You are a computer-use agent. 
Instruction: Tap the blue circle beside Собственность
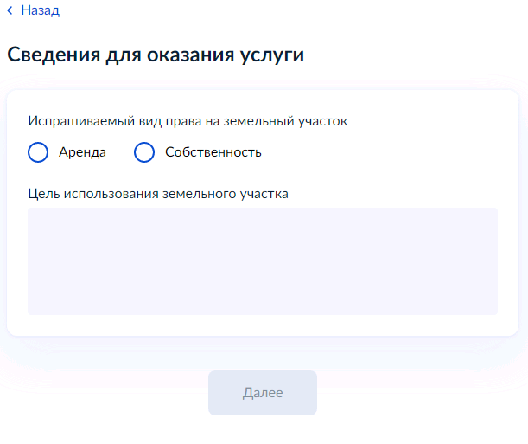coord(144,152)
